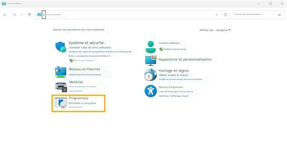
Task: Click Modifier le type de compte link
Action: click(174, 49)
